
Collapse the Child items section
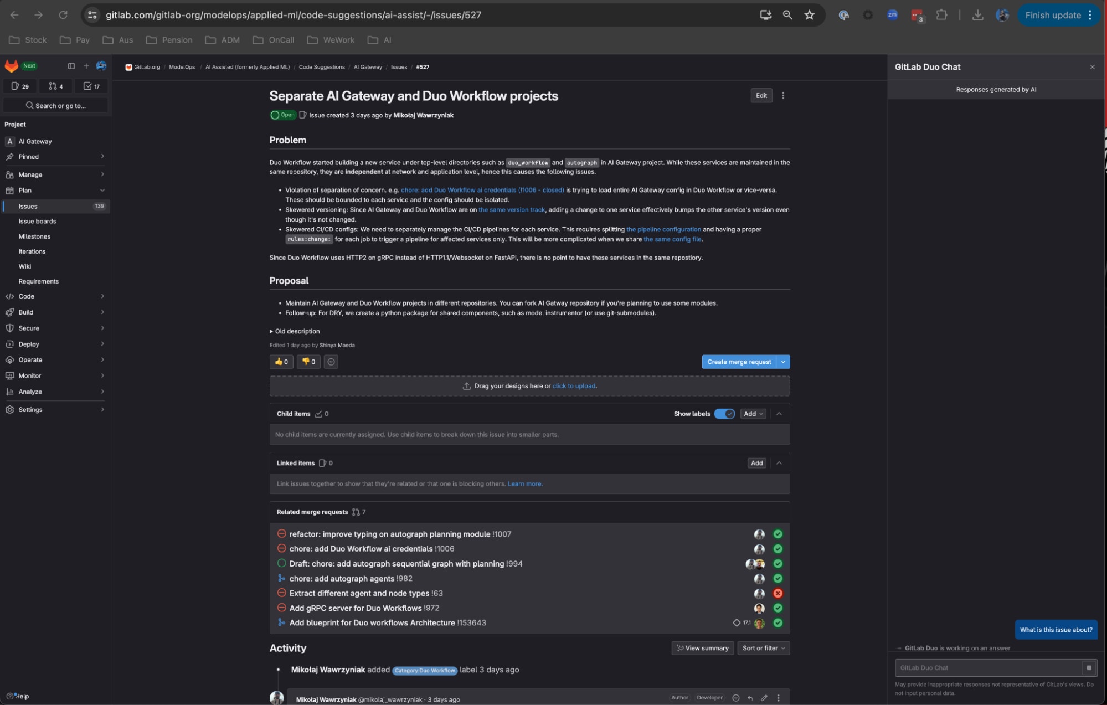779,414
